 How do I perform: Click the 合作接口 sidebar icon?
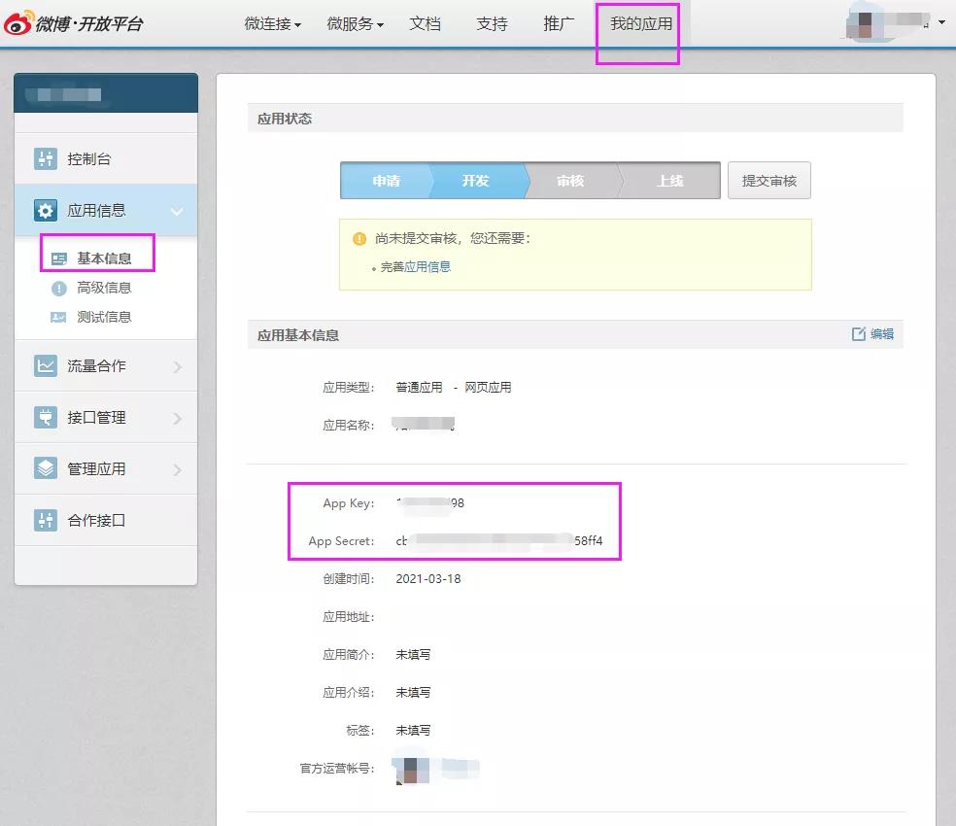[x=46, y=520]
